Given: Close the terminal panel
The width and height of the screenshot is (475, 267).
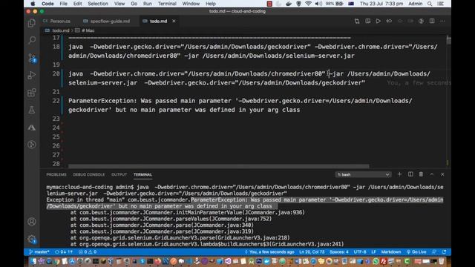Looking at the screenshot, I should pos(442,174).
